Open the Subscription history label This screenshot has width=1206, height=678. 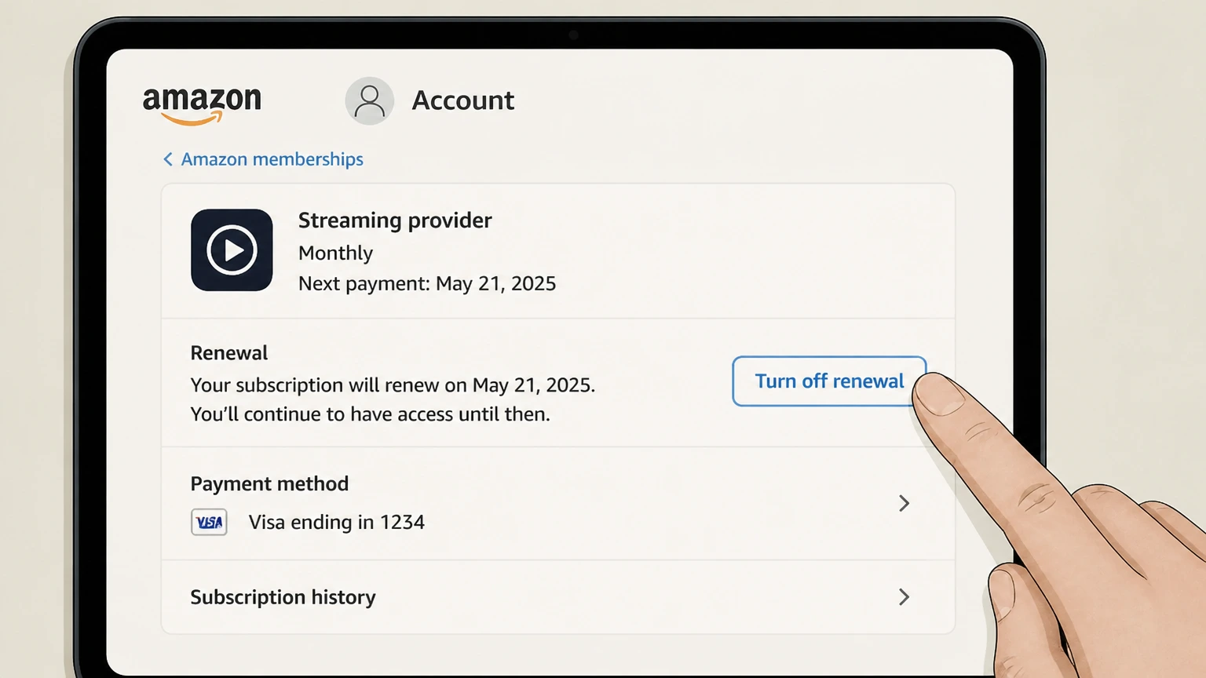(x=283, y=597)
